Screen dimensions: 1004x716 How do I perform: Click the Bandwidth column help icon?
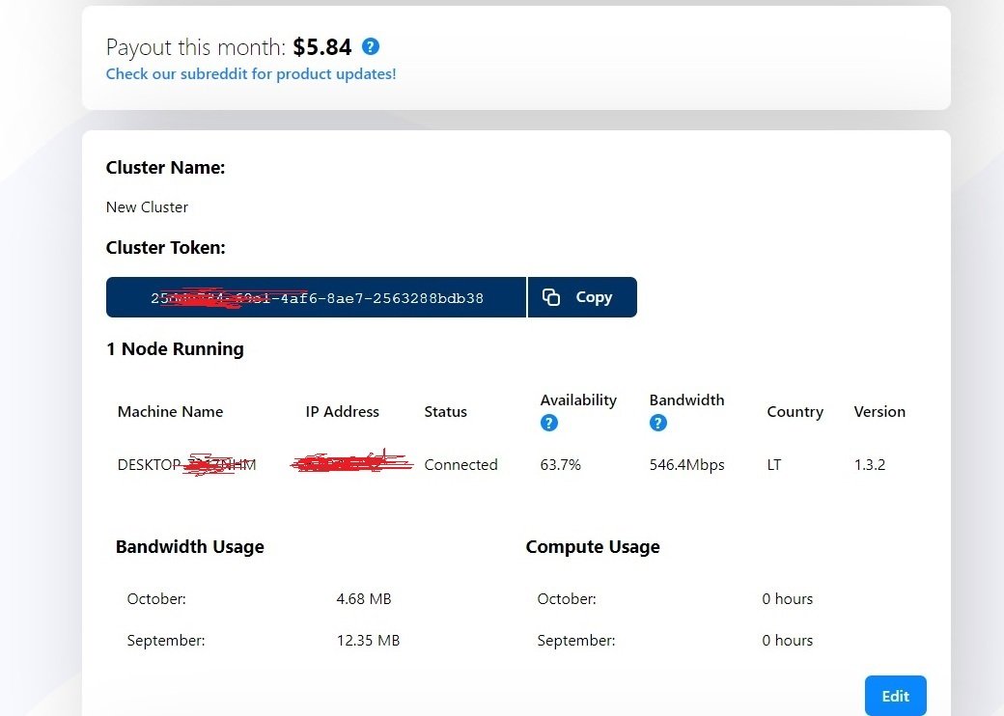657,423
